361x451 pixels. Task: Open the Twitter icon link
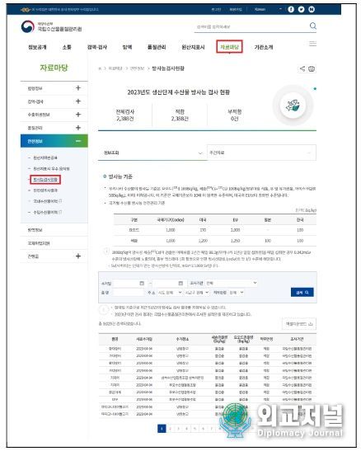[x=301, y=10]
